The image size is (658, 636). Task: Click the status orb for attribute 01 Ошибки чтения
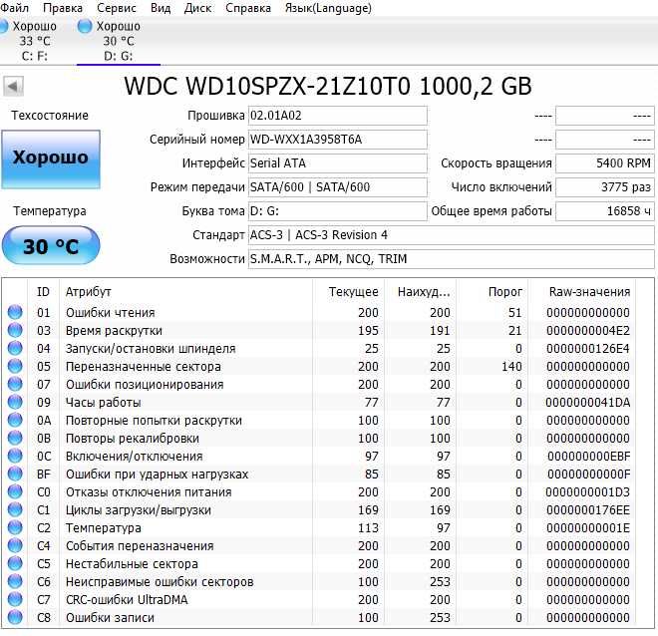(15, 312)
